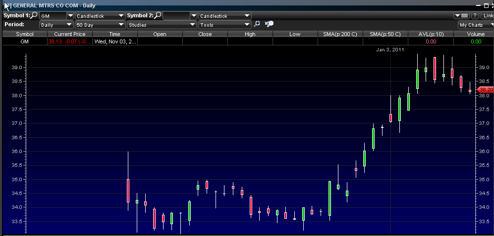This screenshot has height=236, width=494.
Task: Click the Symbol 1 GM input field
Action: 53,16
